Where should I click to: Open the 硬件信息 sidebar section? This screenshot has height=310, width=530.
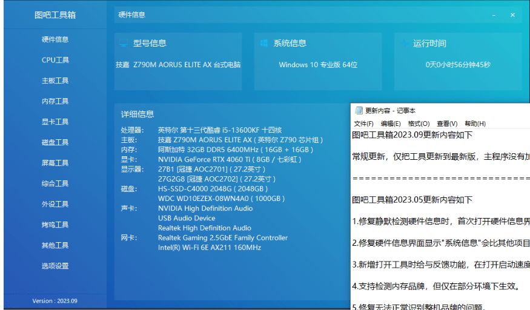click(x=55, y=39)
